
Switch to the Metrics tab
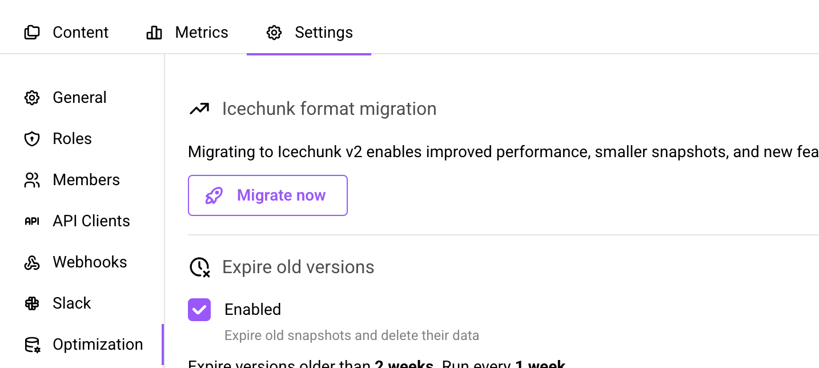[201, 32]
